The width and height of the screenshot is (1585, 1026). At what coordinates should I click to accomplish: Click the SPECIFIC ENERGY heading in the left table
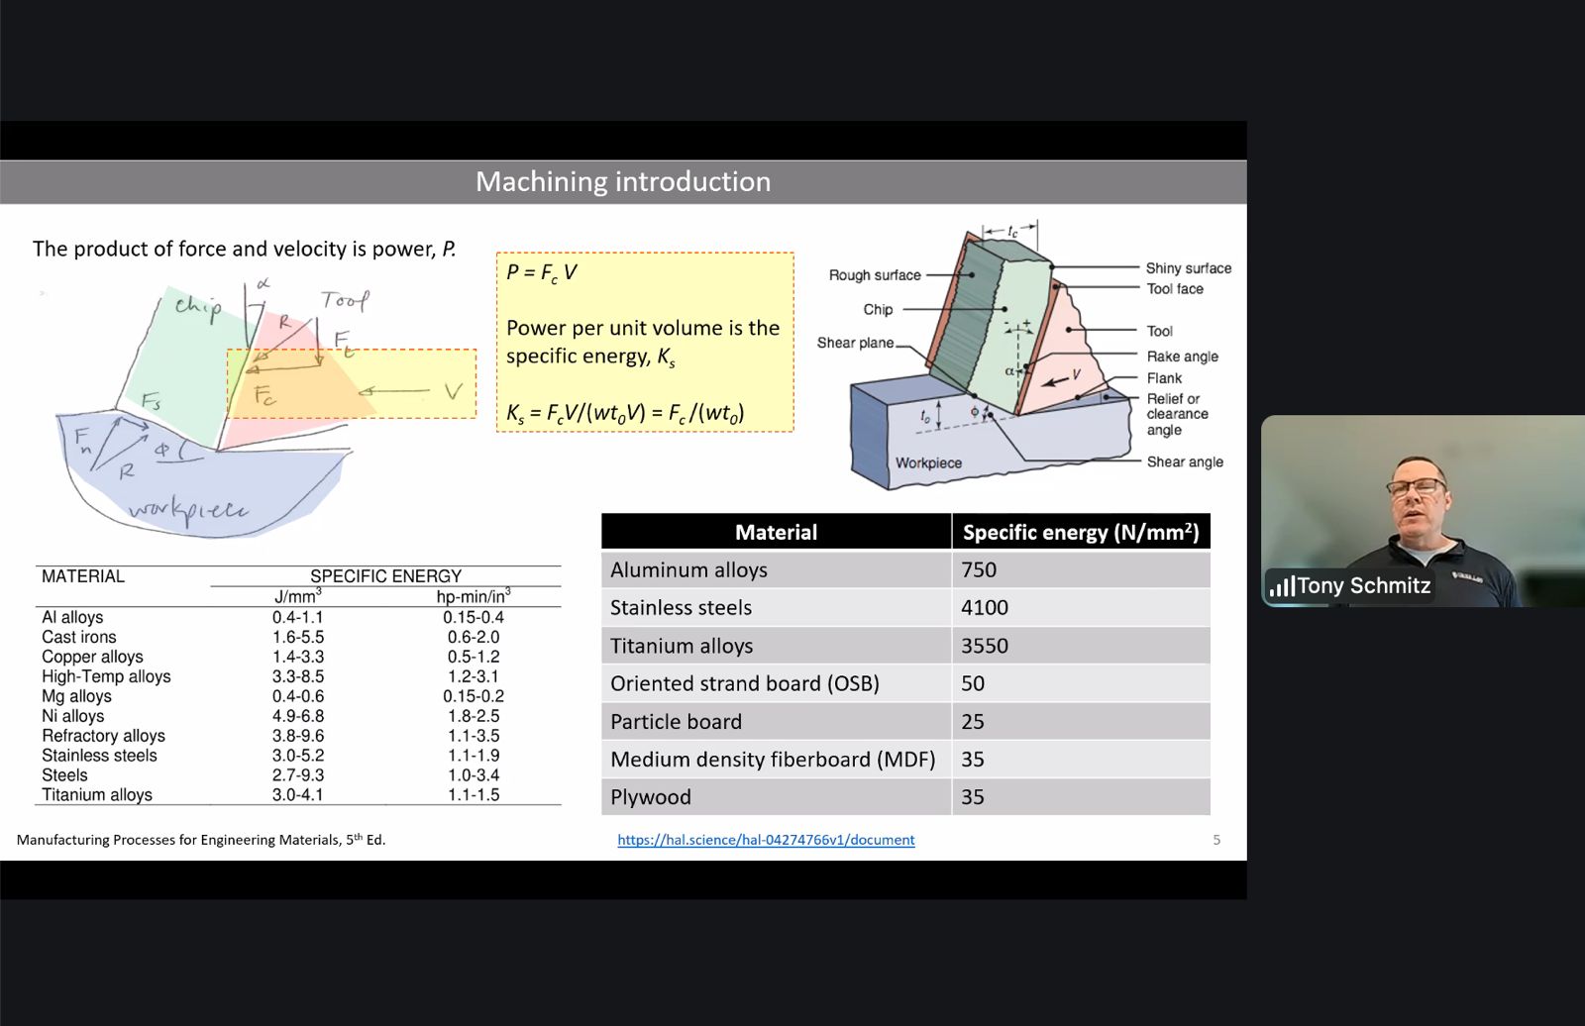pyautogui.click(x=385, y=576)
